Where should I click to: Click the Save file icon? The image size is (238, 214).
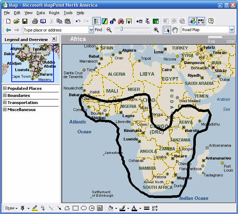coord(25,21)
